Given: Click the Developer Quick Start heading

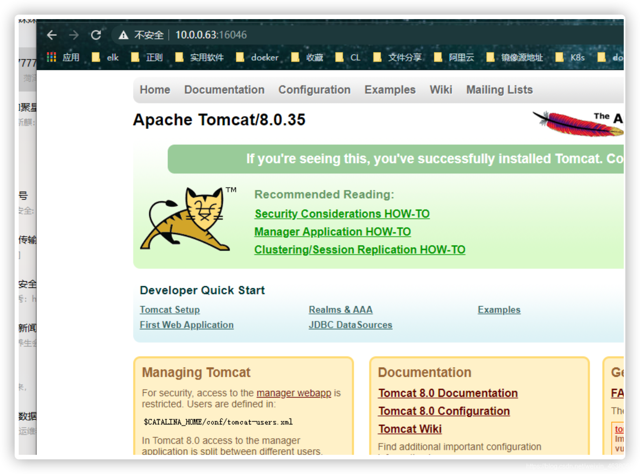Looking at the screenshot, I should point(202,290).
